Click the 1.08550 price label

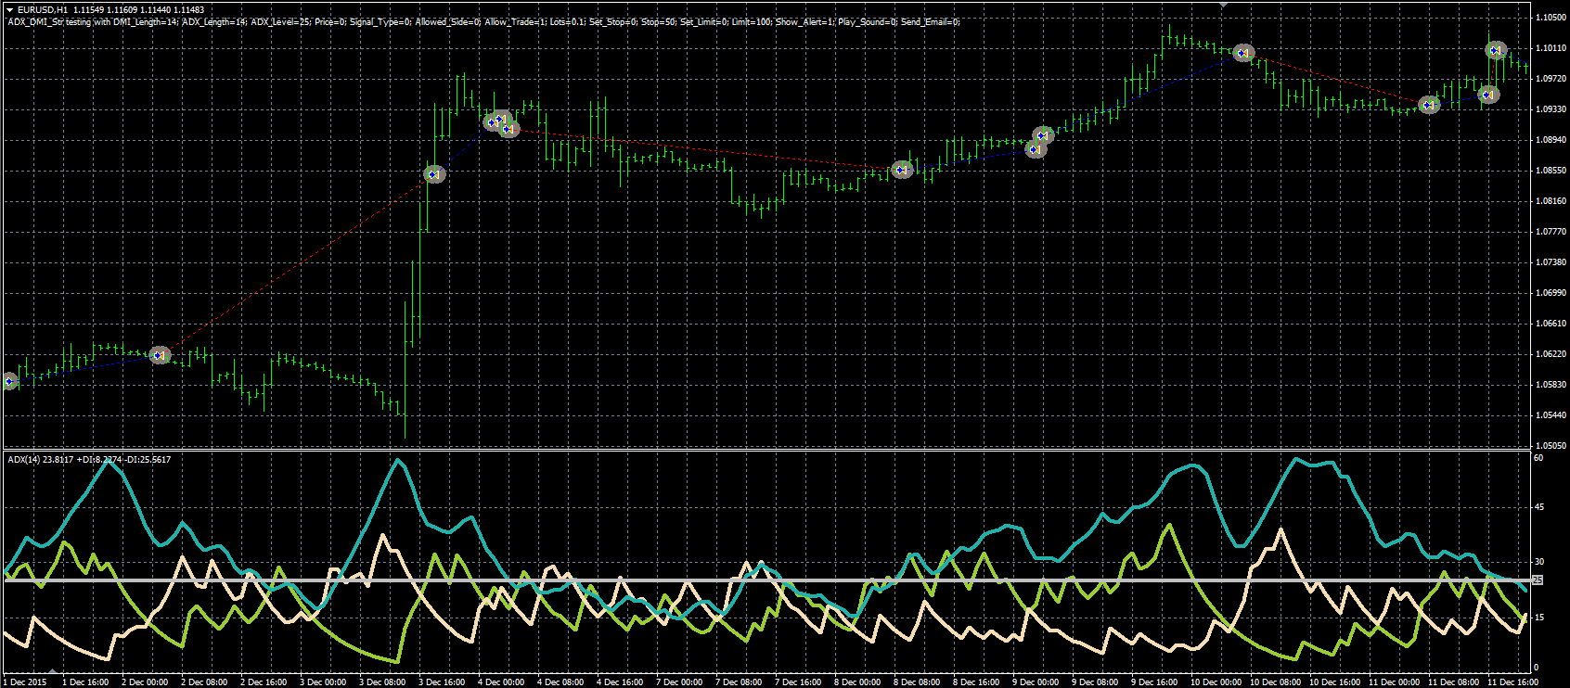[1551, 171]
